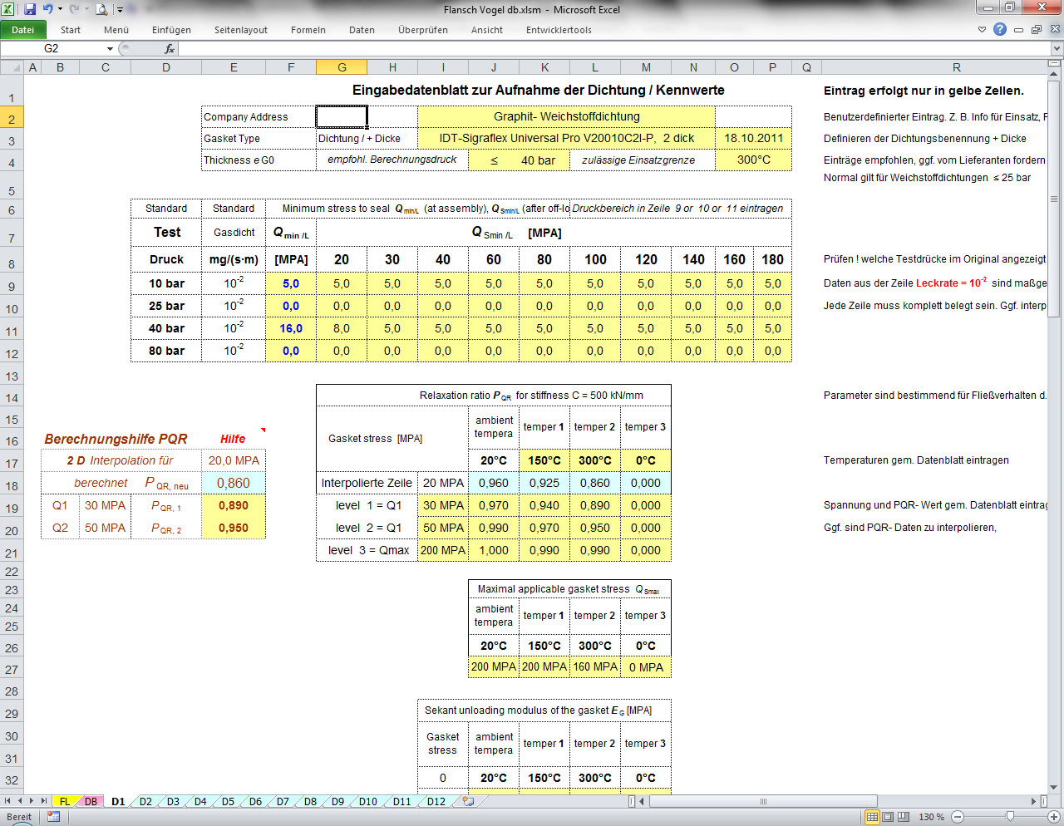The image size is (1064, 826).
Task: Click the green Datei button
Action: [23, 30]
